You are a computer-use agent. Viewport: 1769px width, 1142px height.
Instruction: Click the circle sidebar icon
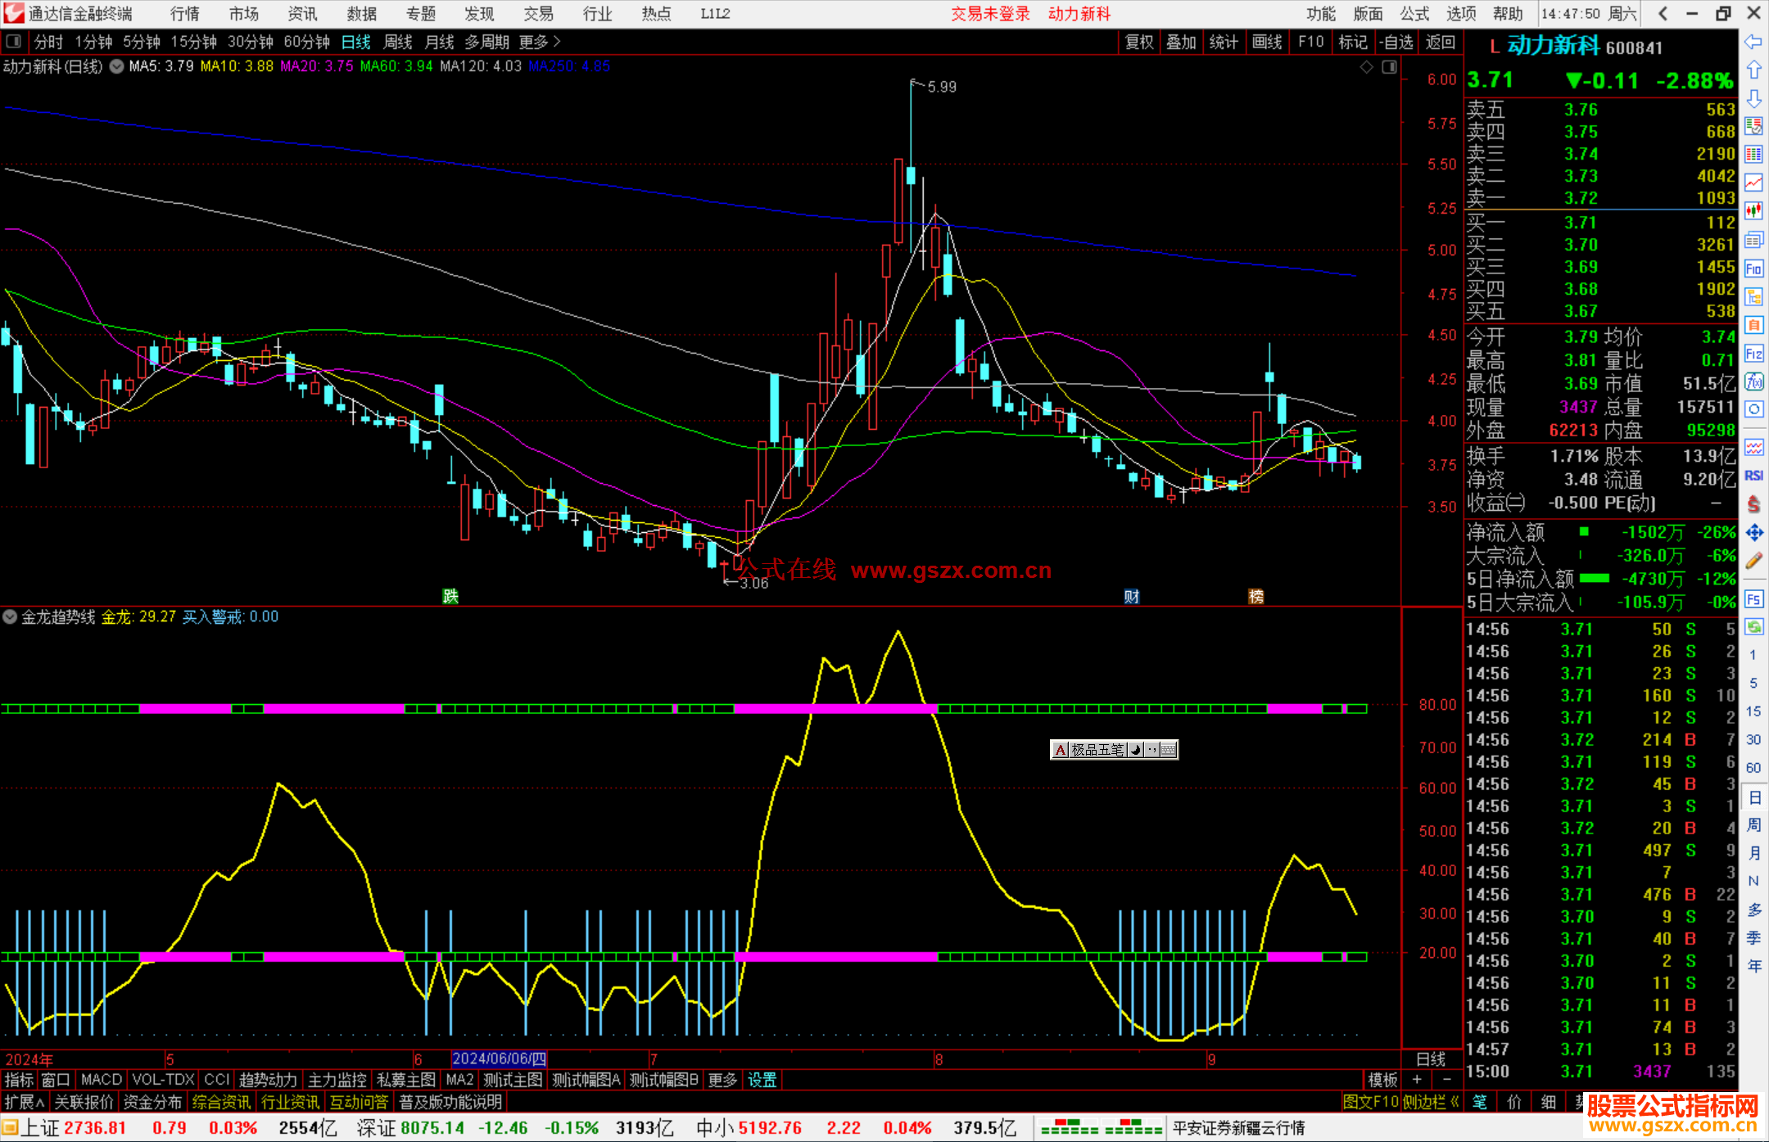[x=1753, y=409]
